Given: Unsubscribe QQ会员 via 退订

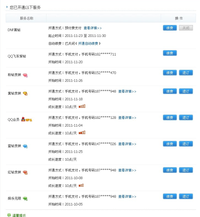Looking at the screenshot, I should point(186,117).
